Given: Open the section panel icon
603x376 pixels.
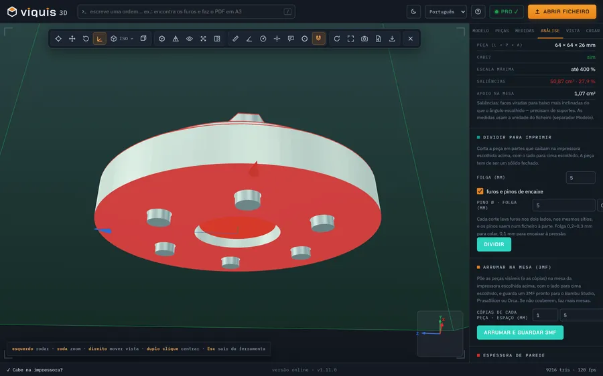Looking at the screenshot, I should [217, 38].
